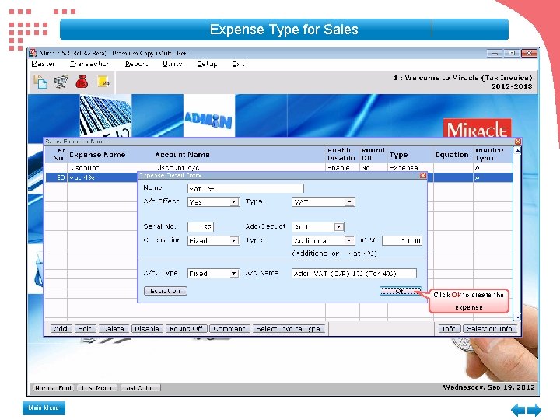Viewport: 560px width, 420px height.
Task: Click the date Wednesday, Sep 19, 2012
Action: pos(488,387)
